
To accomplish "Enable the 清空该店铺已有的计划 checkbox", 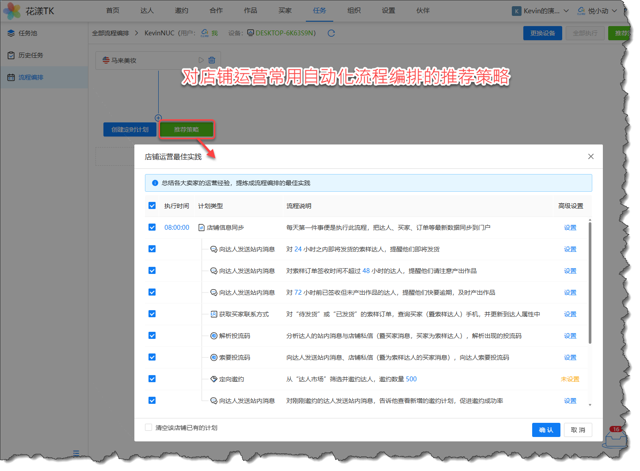I will coord(149,427).
